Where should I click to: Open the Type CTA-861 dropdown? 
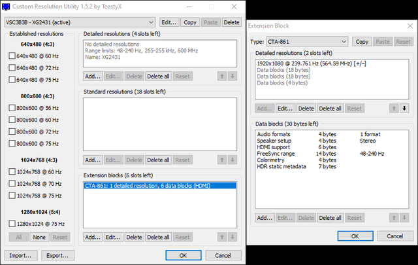[x=307, y=42]
